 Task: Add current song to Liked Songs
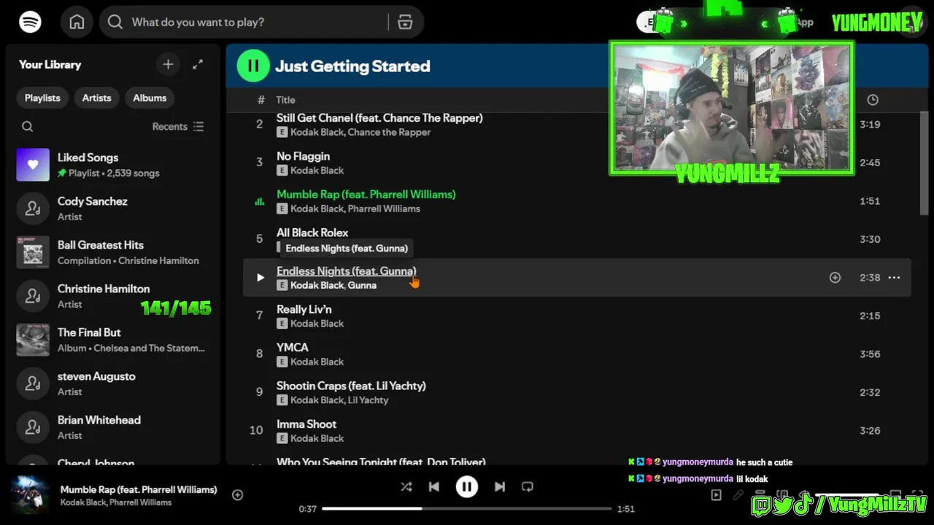click(237, 495)
